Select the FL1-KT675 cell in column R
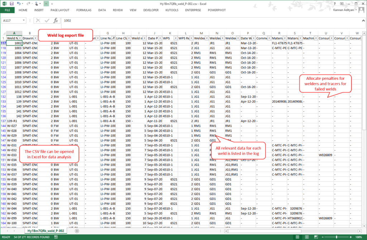 tap(279, 43)
